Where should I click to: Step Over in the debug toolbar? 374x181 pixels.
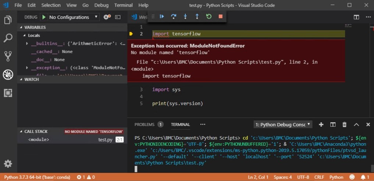tap(174, 17)
